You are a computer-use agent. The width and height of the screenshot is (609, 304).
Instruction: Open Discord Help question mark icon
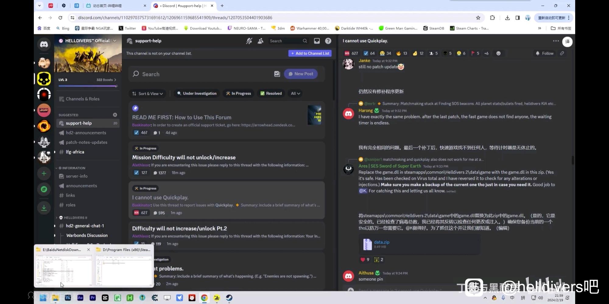click(328, 41)
